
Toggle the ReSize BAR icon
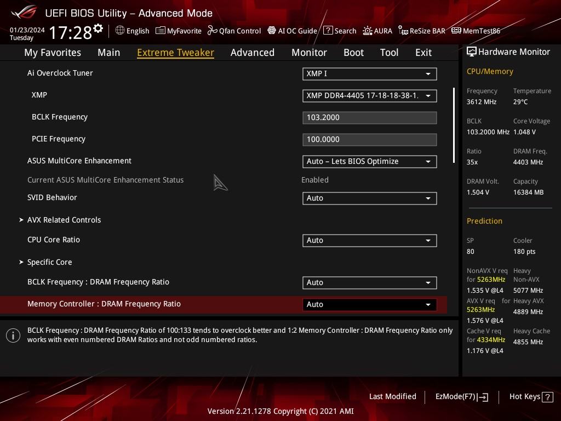[403, 31]
